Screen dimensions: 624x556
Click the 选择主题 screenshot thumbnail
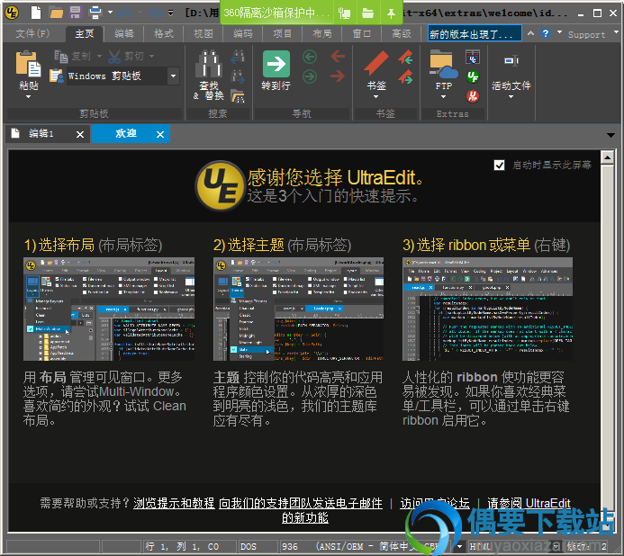point(298,309)
